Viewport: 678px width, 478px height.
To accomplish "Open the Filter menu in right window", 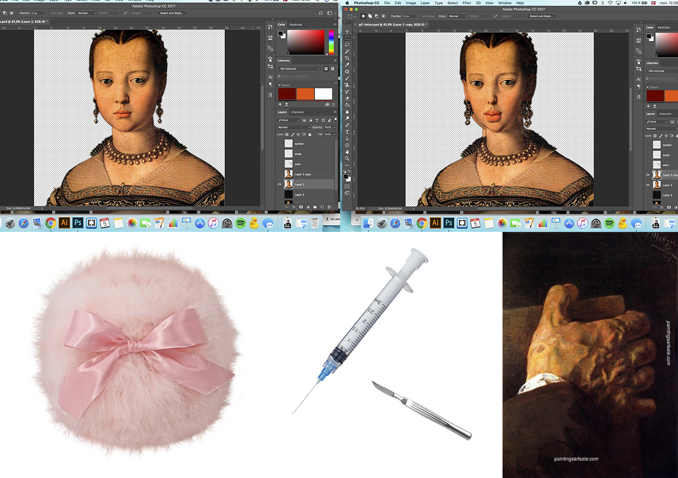I will point(467,3).
